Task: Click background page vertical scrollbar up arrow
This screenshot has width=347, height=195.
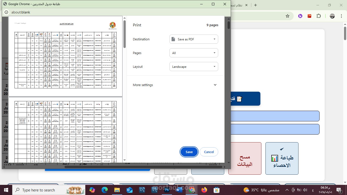Action: (344, 24)
